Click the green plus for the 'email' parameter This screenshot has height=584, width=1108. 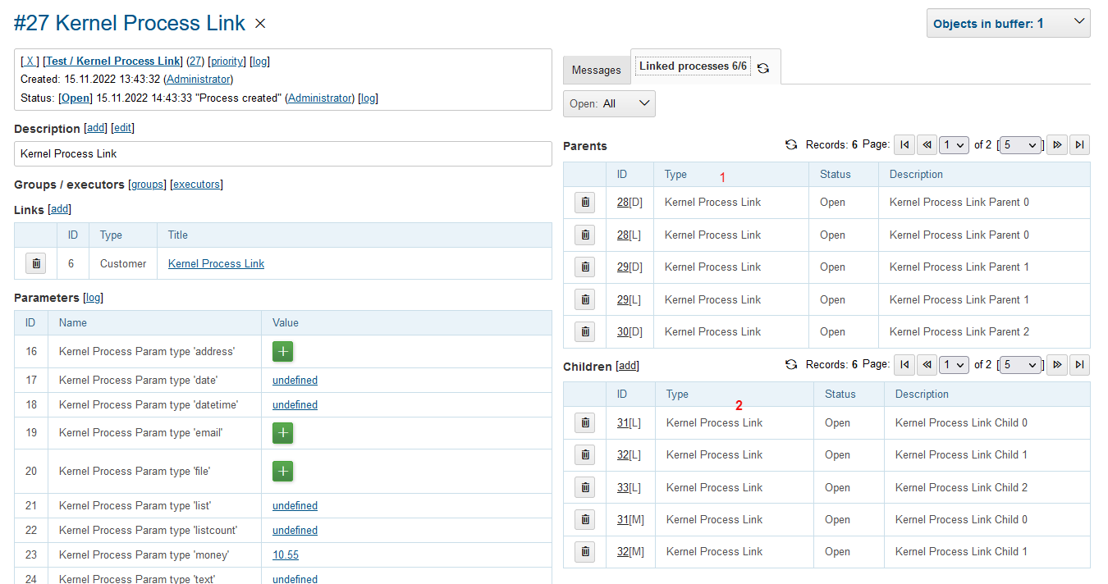pyautogui.click(x=282, y=432)
